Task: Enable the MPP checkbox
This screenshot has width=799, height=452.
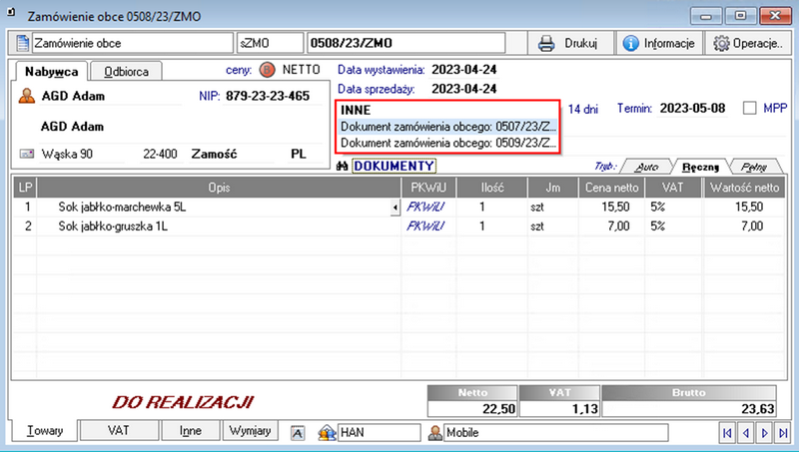Action: coord(749,108)
